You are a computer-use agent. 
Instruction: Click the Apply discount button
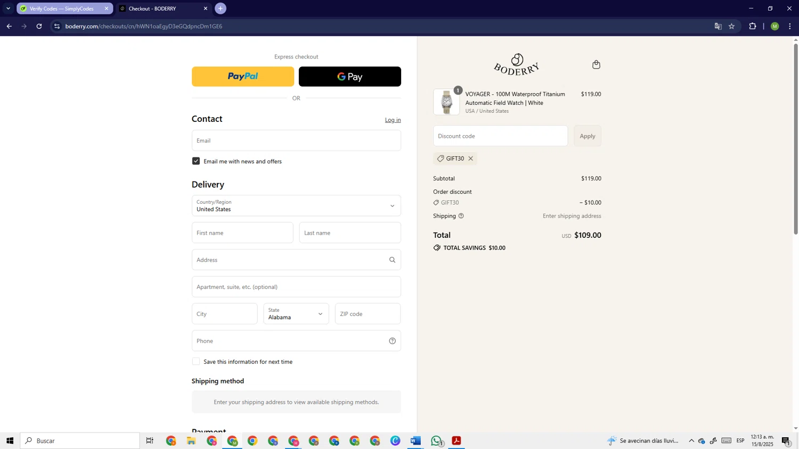click(588, 136)
